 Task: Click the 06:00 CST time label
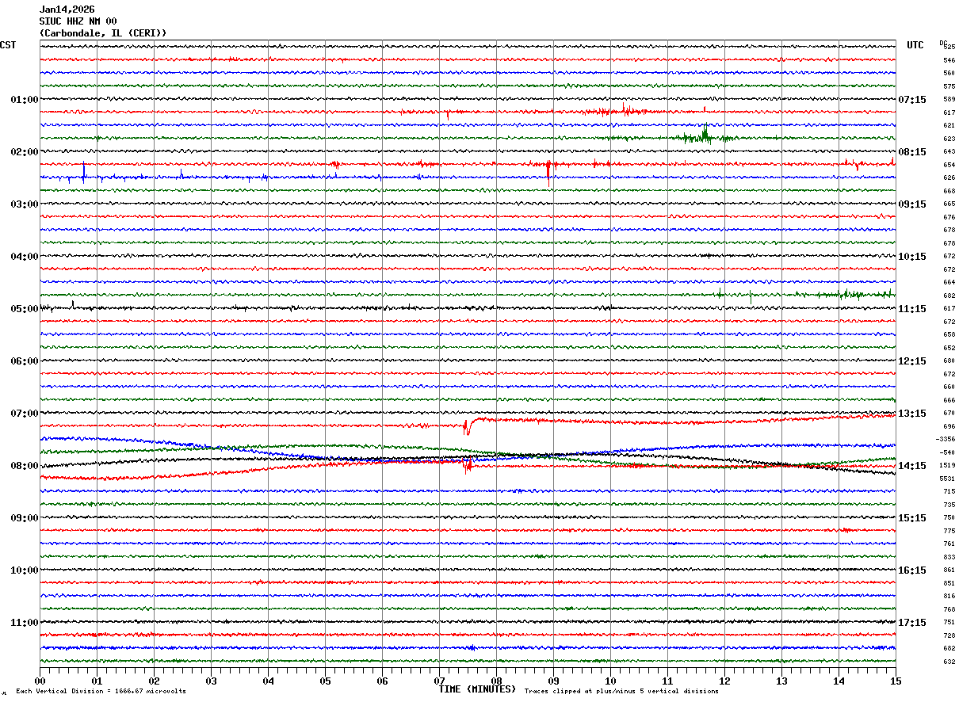[25, 361]
